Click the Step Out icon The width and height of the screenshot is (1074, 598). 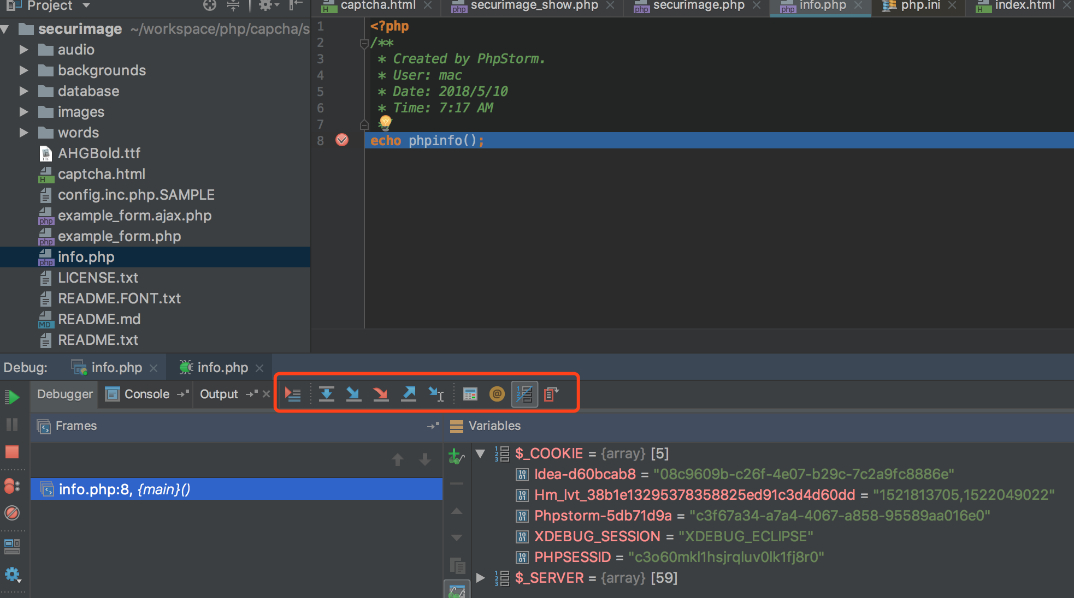coord(409,393)
